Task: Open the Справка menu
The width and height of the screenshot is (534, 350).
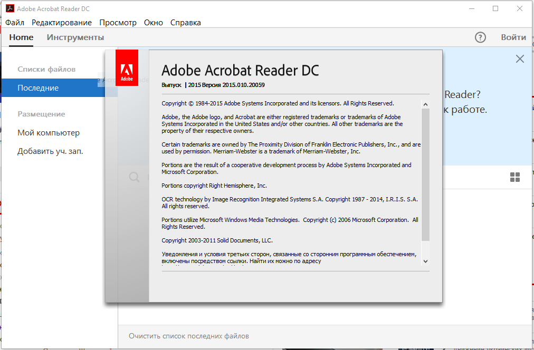Action: 186,23
